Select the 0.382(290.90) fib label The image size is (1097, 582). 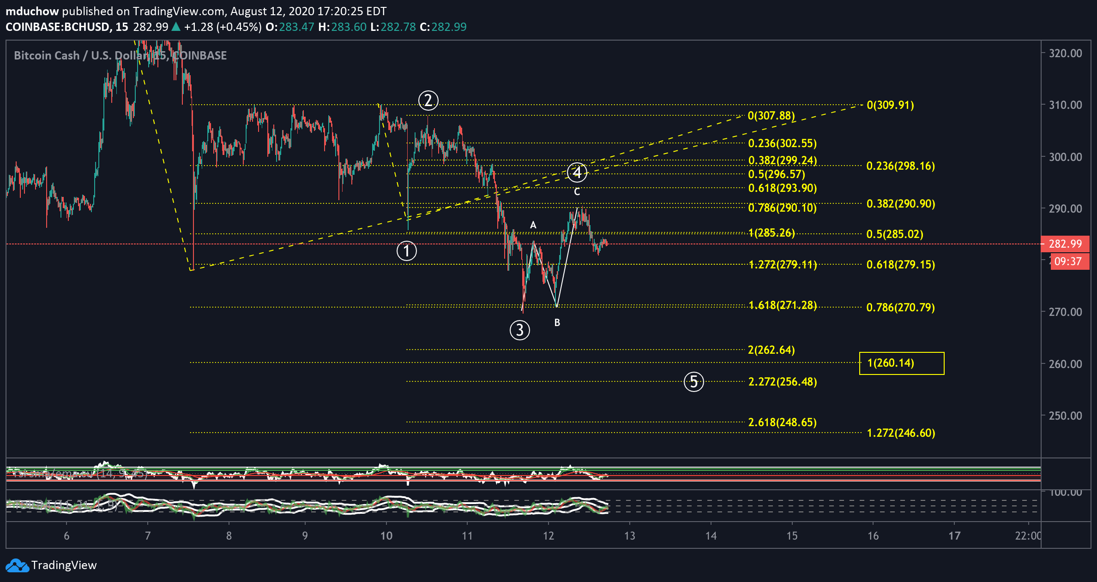pos(901,204)
